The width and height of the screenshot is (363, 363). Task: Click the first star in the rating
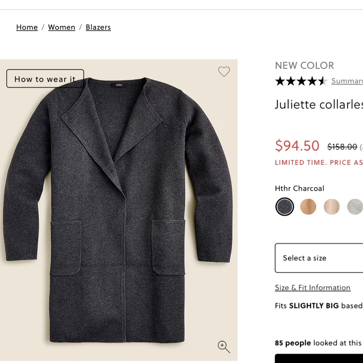tap(280, 82)
